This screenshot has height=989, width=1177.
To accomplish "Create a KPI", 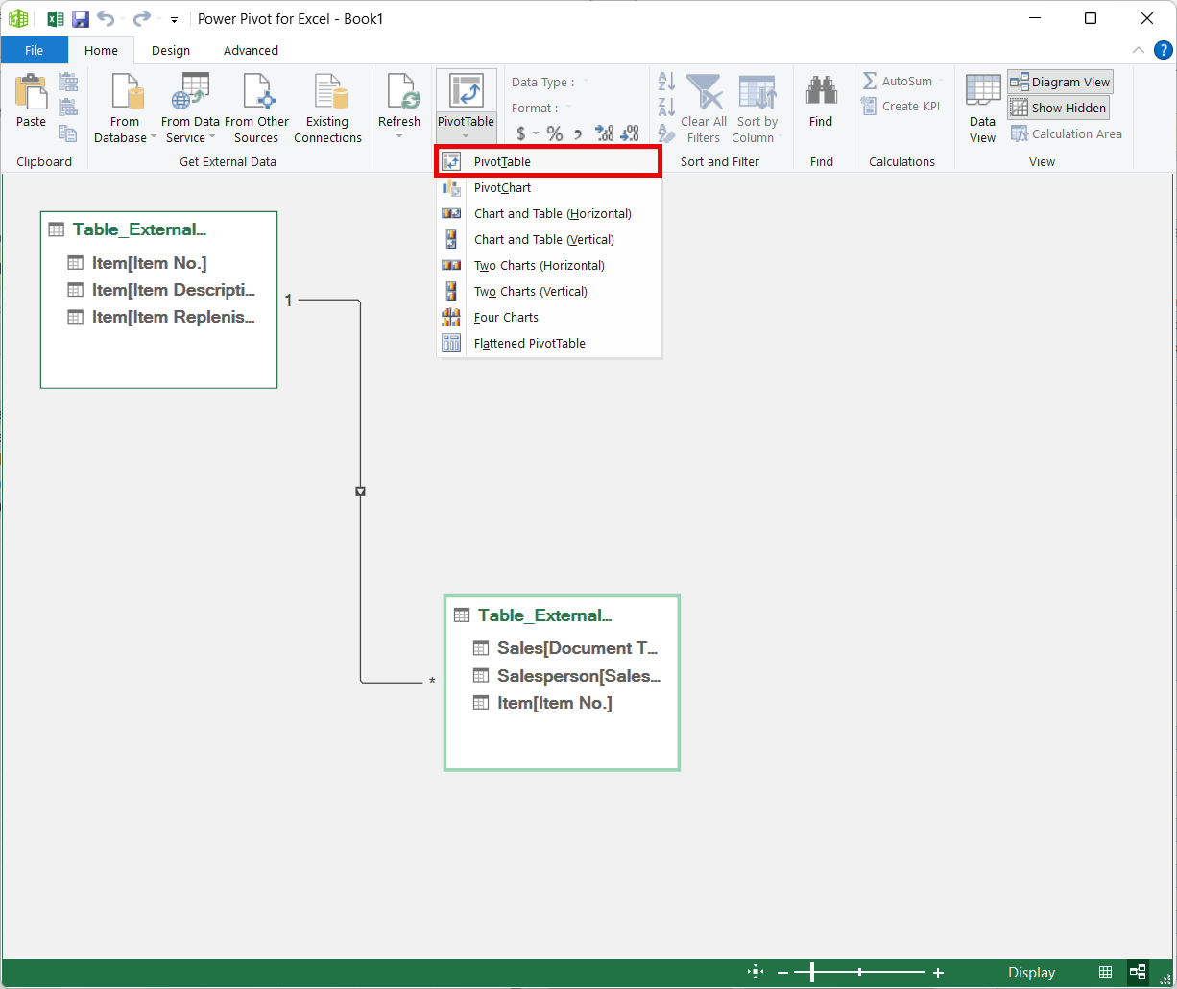I will pyautogui.click(x=901, y=106).
